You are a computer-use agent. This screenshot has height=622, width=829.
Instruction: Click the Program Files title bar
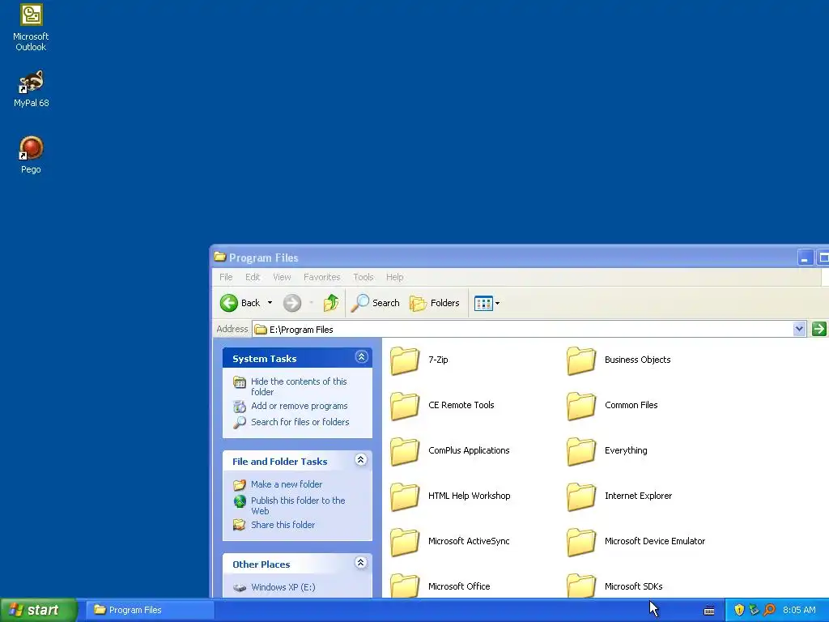click(502, 258)
